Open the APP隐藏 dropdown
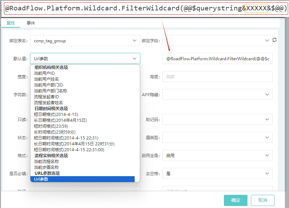 point(217,94)
